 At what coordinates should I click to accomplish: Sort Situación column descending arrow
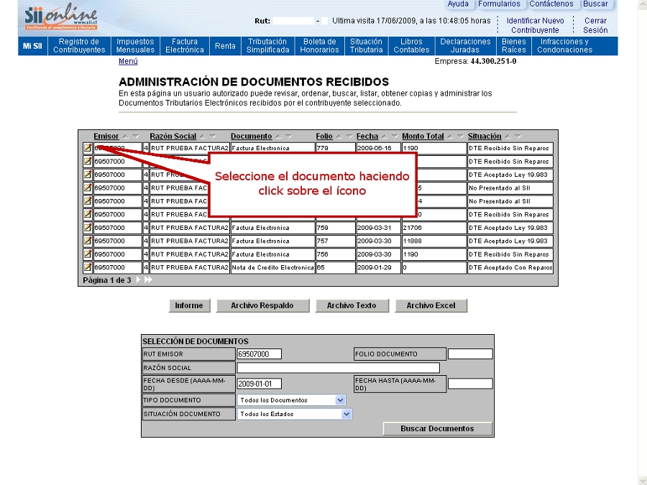pos(518,137)
